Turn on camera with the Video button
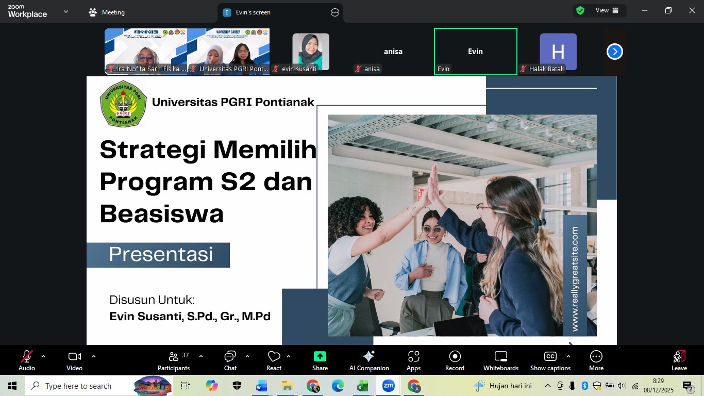Viewport: 704px width, 396px height. click(x=74, y=360)
